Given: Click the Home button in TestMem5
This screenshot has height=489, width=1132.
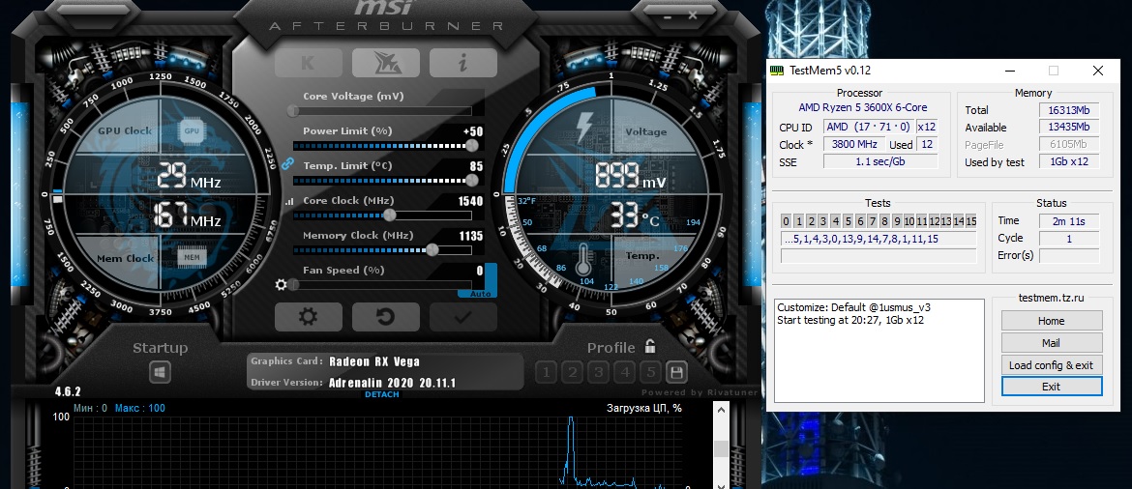Looking at the screenshot, I should pos(1051,321).
